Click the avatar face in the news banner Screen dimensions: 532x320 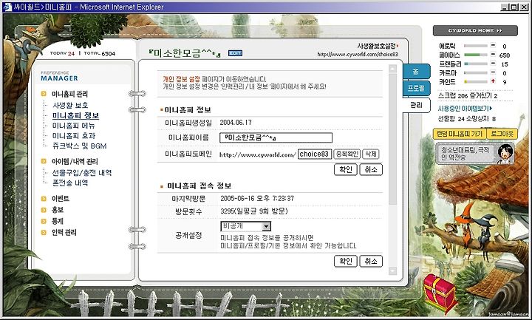505,154
